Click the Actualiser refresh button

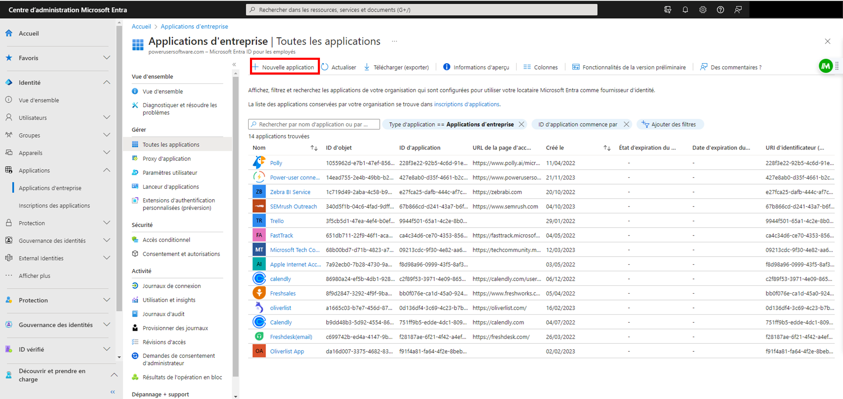tap(338, 67)
